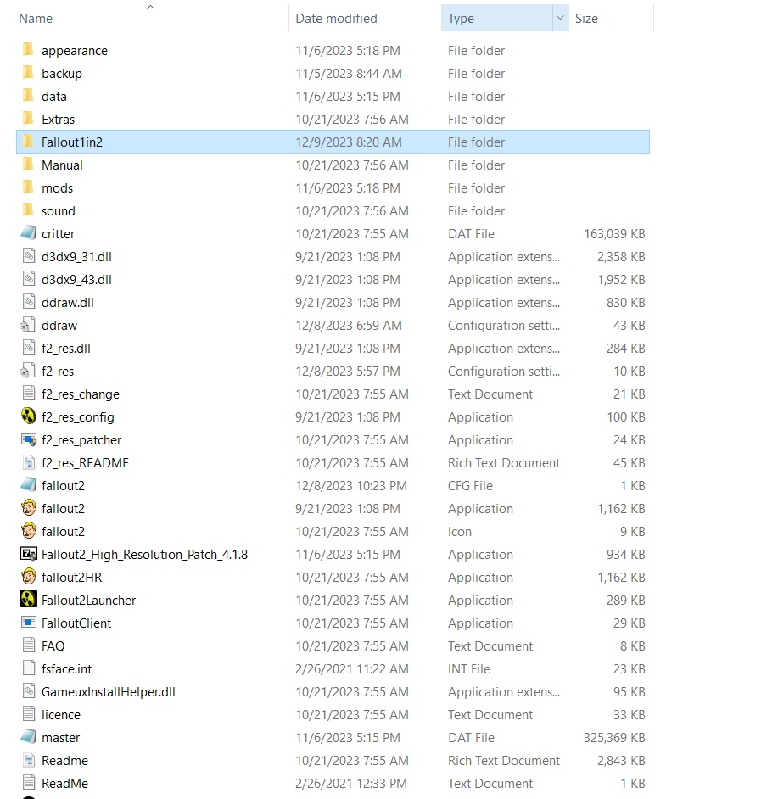The image size is (761, 799).
Task: Select the ddraw.dll file name
Action: [68, 302]
